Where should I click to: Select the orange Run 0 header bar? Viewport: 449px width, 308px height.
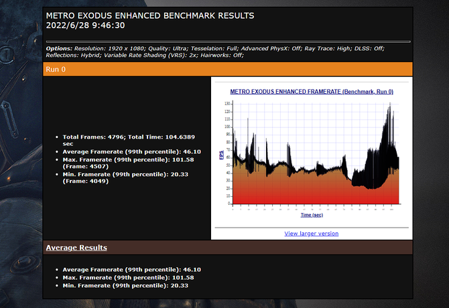(227, 68)
